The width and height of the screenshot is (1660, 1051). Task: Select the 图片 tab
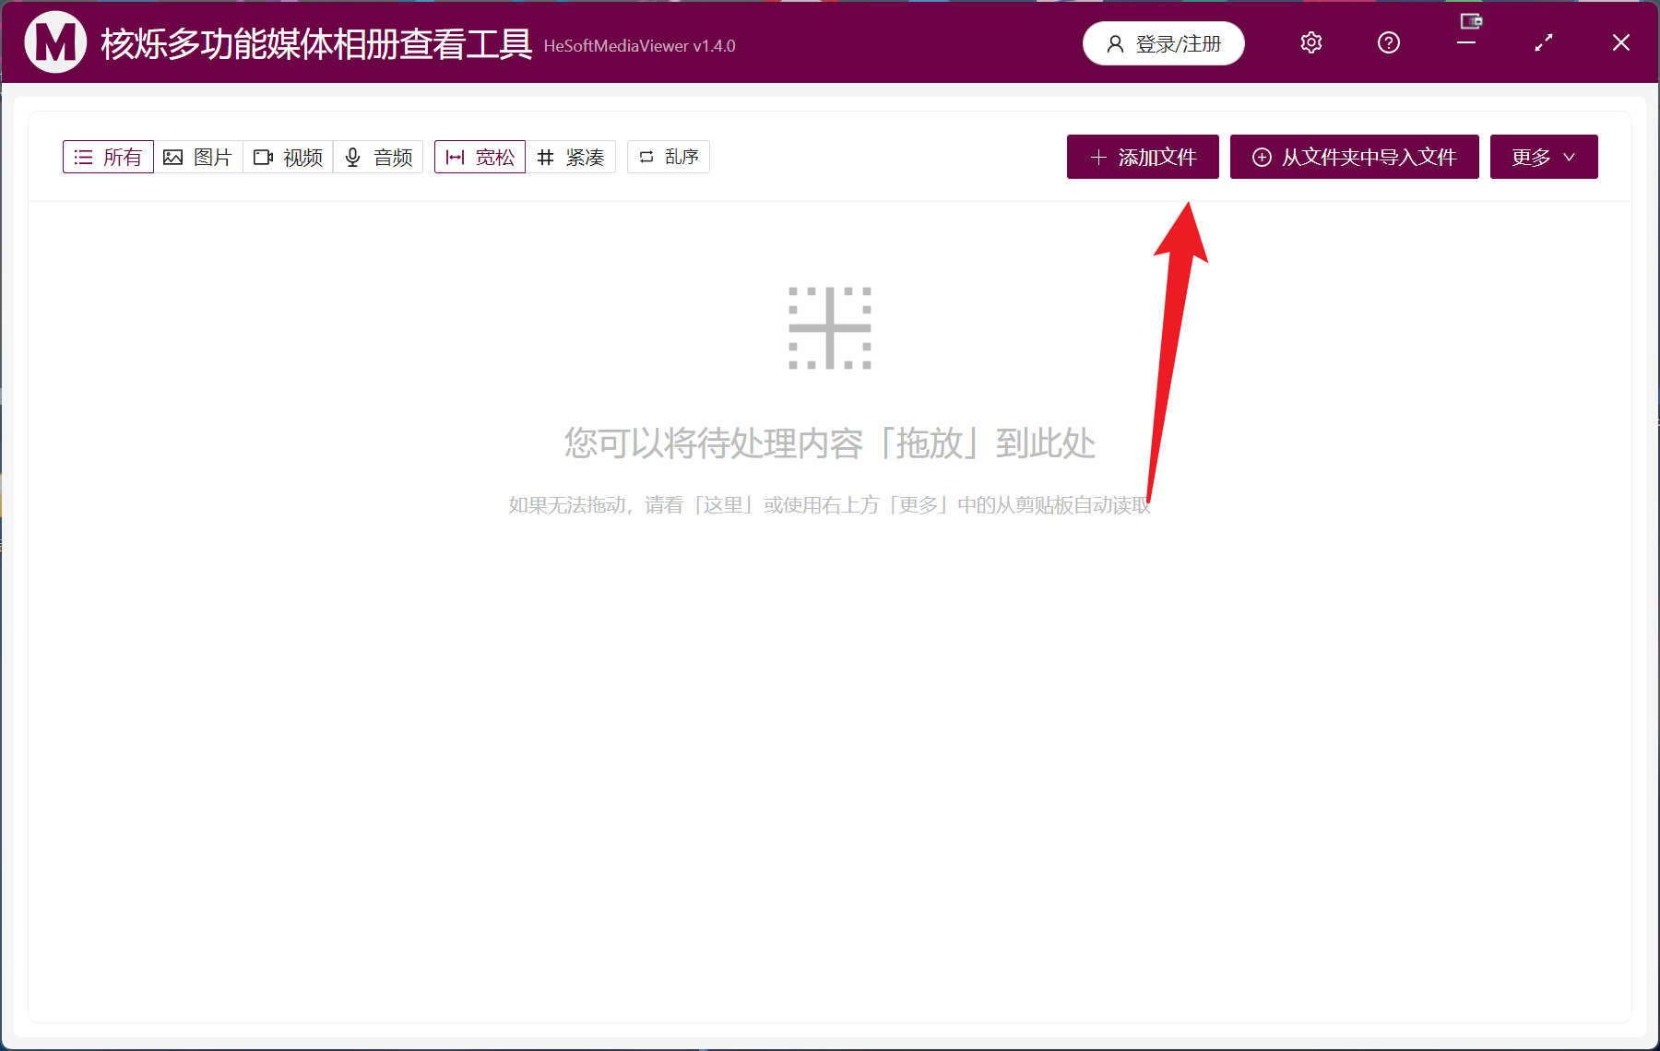(198, 157)
